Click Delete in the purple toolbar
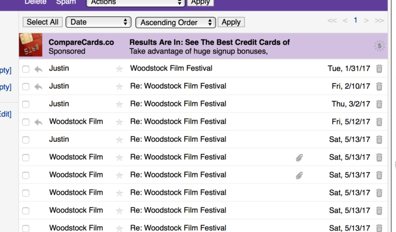Screen dimensions: 396x232 pyautogui.click(x=35, y=2)
